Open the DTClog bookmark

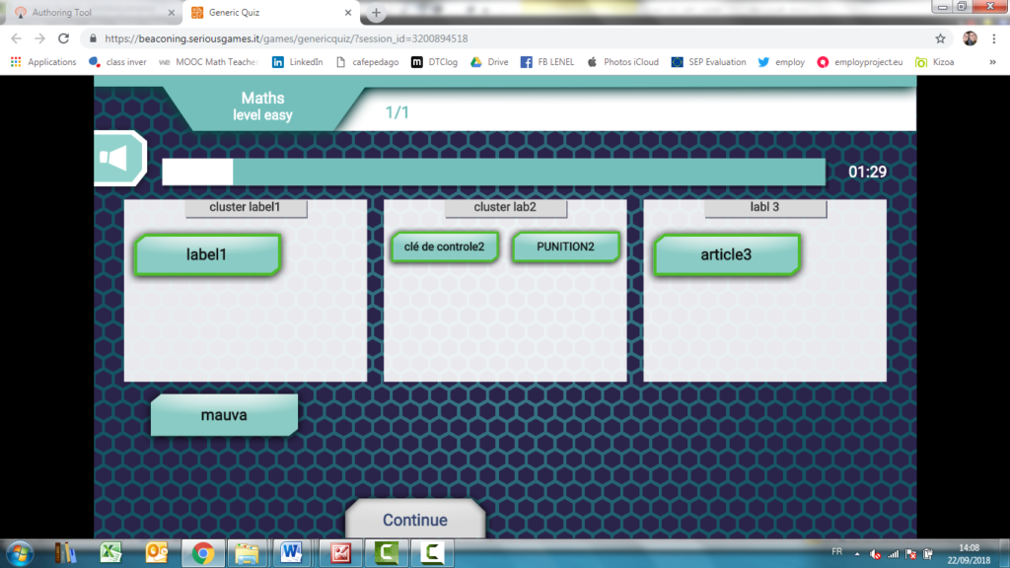point(434,62)
